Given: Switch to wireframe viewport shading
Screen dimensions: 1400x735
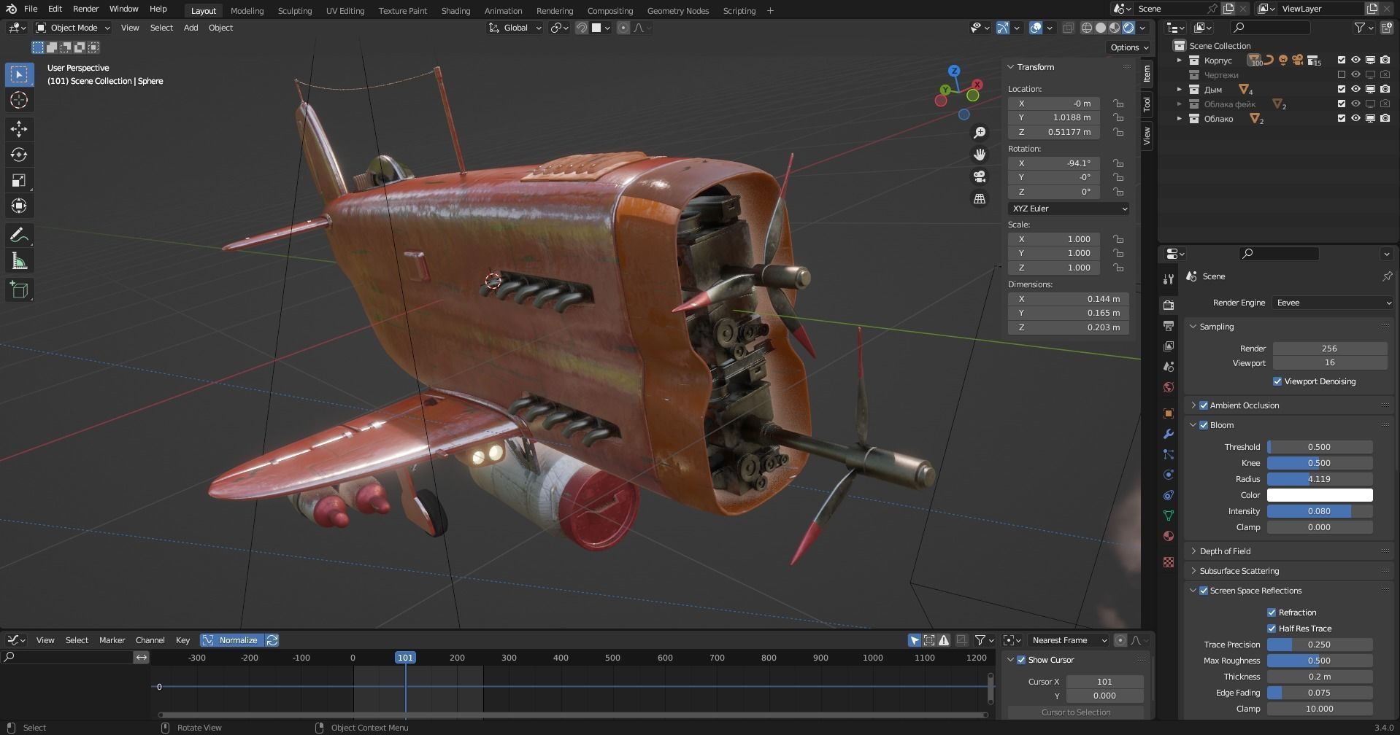Looking at the screenshot, I should click(1087, 28).
